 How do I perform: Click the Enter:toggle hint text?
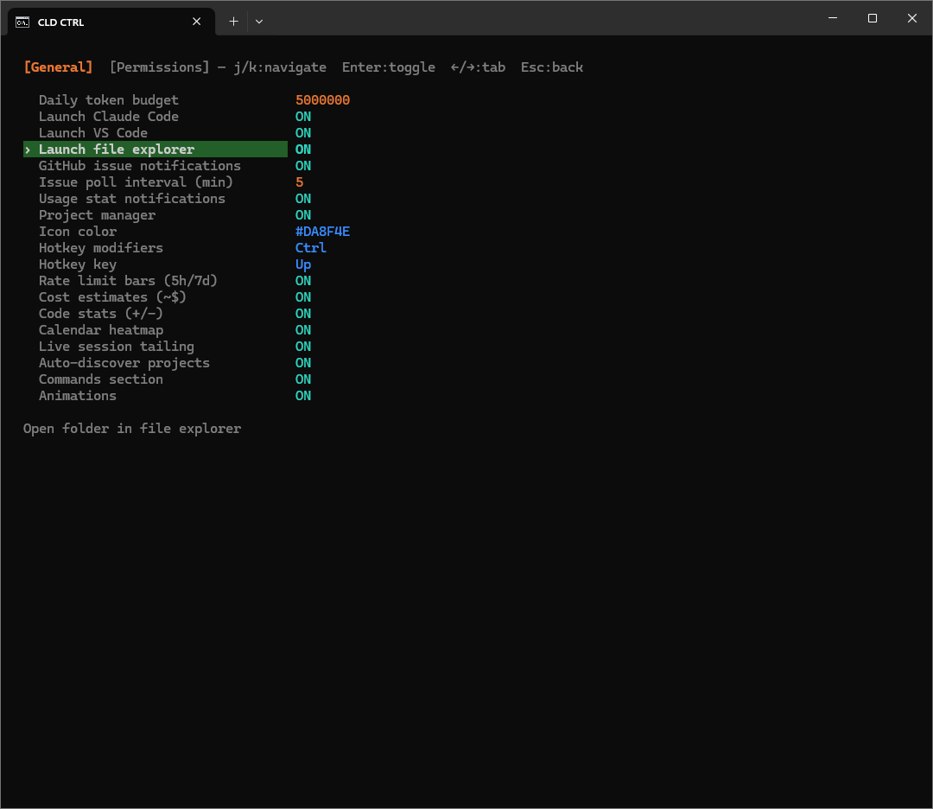(389, 67)
